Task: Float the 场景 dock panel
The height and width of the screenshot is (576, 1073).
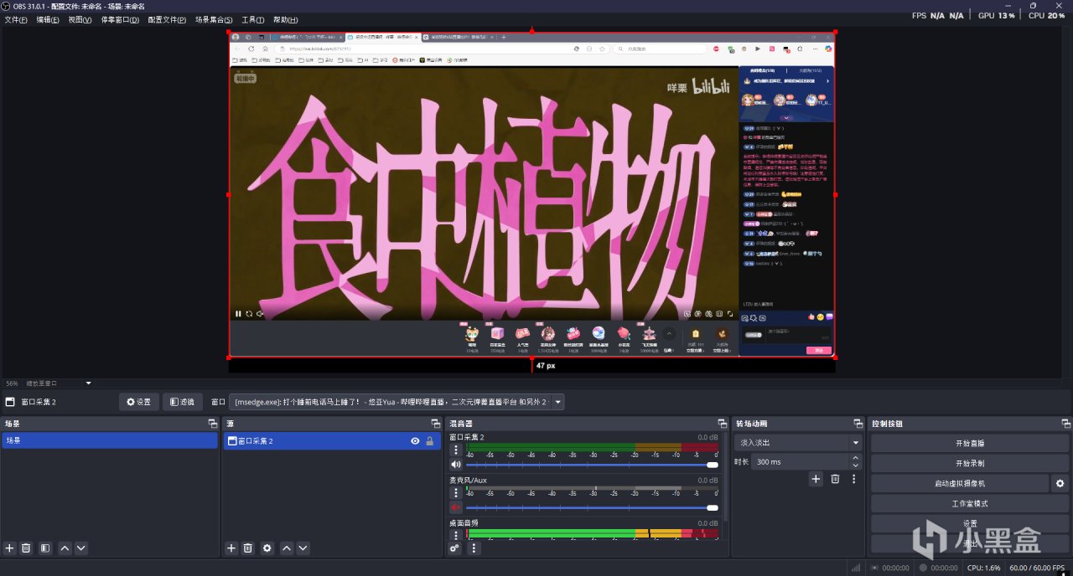Action: tap(213, 424)
